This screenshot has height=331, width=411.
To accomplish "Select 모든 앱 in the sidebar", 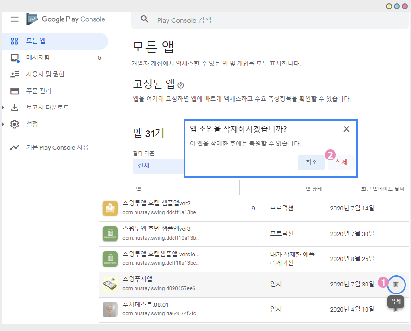I will point(36,41).
